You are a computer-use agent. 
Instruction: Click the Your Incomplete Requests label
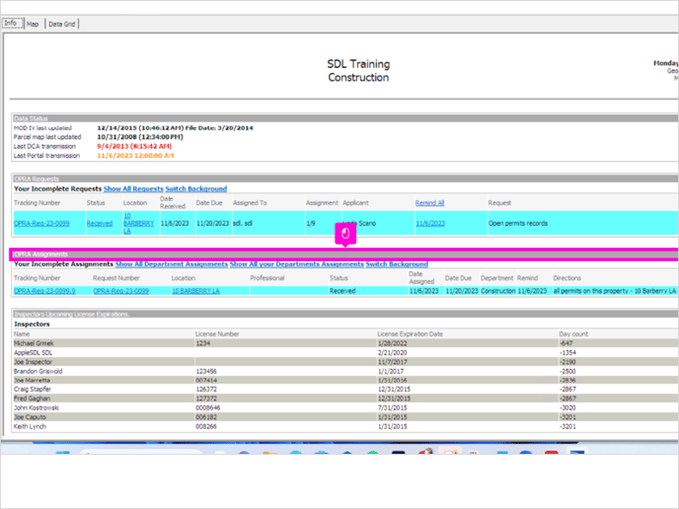point(57,188)
